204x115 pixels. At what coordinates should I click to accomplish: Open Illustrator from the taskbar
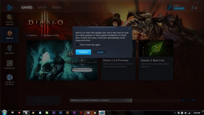68,113
